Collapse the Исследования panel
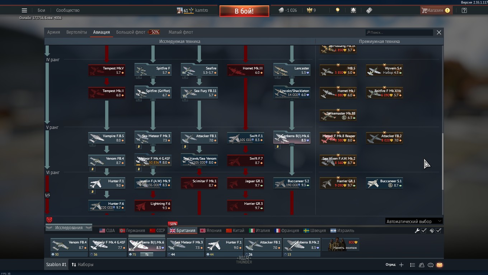The width and height of the screenshot is (488, 275). [x=69, y=228]
